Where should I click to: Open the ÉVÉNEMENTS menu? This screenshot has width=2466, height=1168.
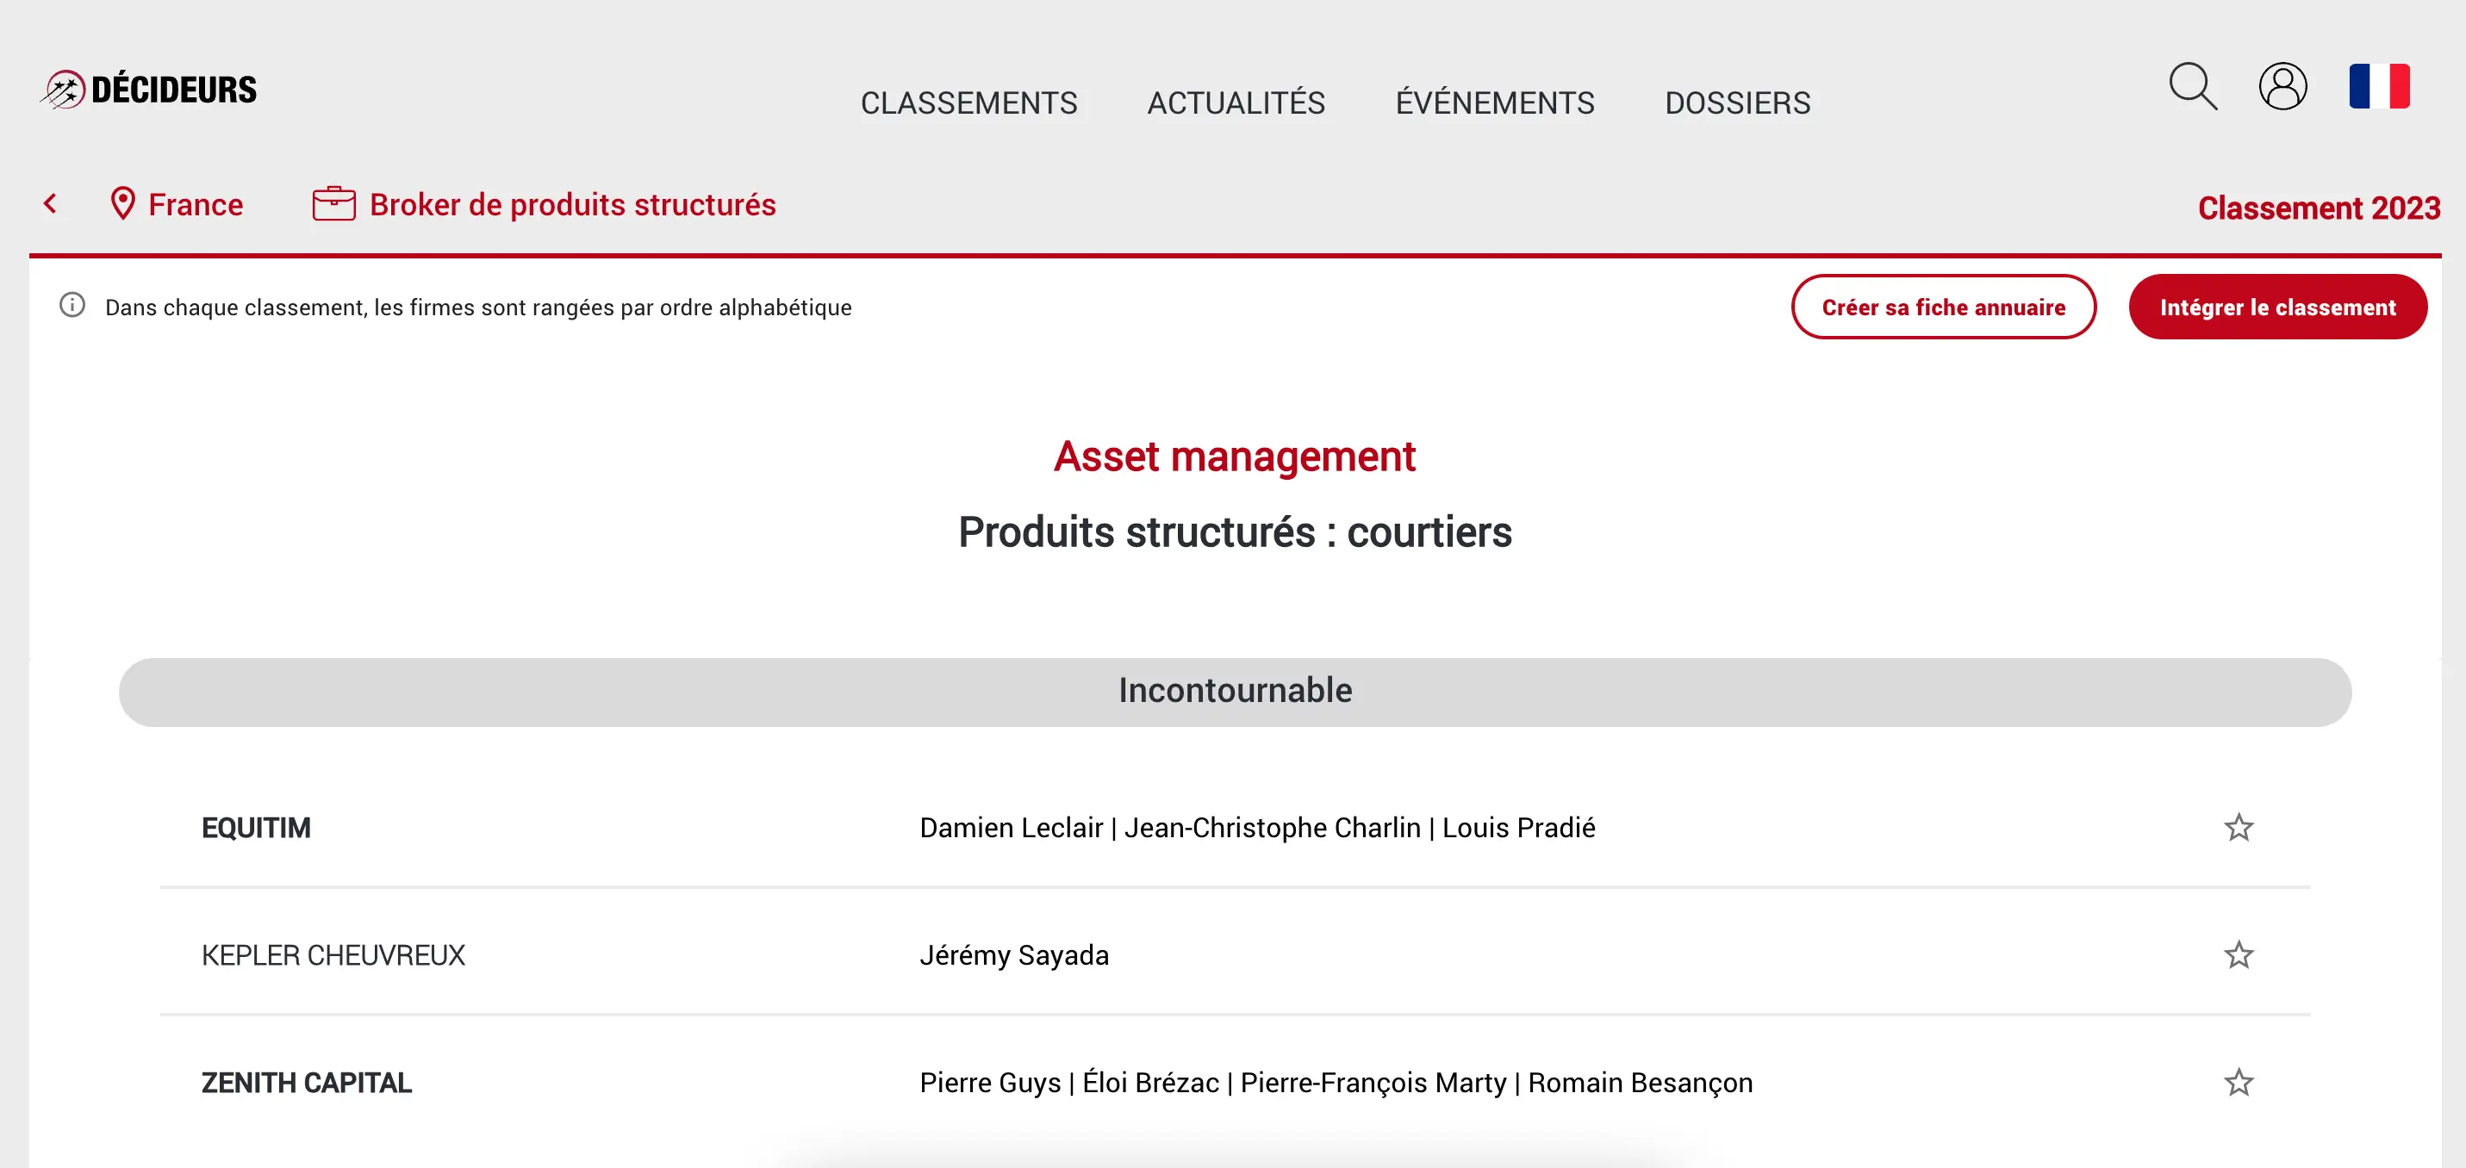coord(1494,103)
